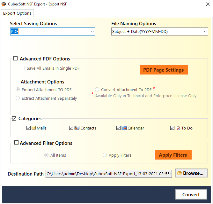Click the folder icon on Browse button

click(179, 173)
